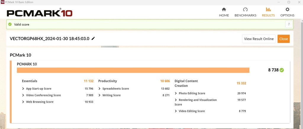Click the PCMark 10 section heading
303x129 pixels.
20,55
